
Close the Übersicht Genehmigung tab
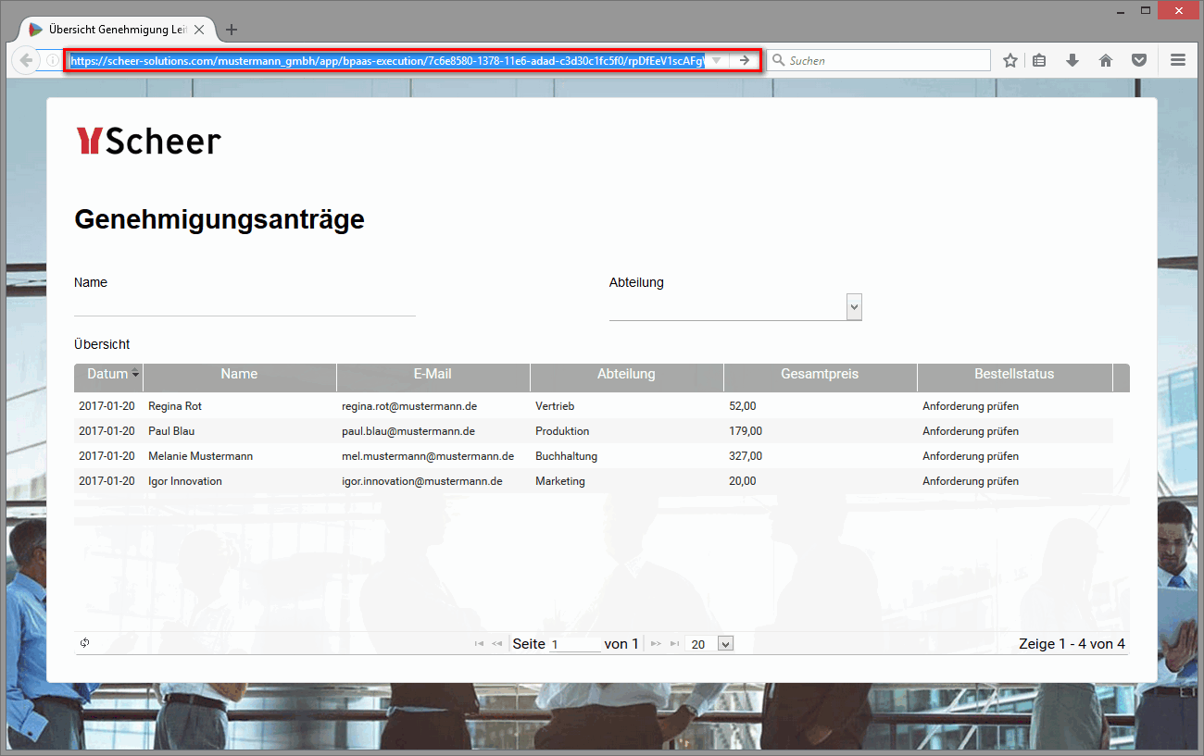point(199,30)
